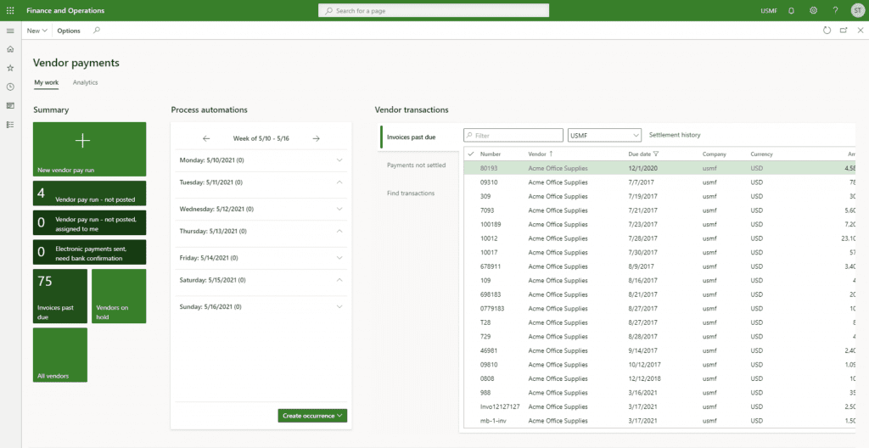The height and width of the screenshot is (448, 869).
Task: Open Modules list icon in sidebar
Action: point(10,125)
